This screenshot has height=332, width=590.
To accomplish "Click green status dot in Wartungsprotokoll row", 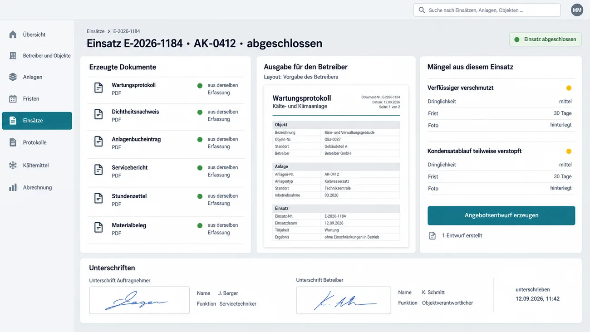I will (x=200, y=86).
